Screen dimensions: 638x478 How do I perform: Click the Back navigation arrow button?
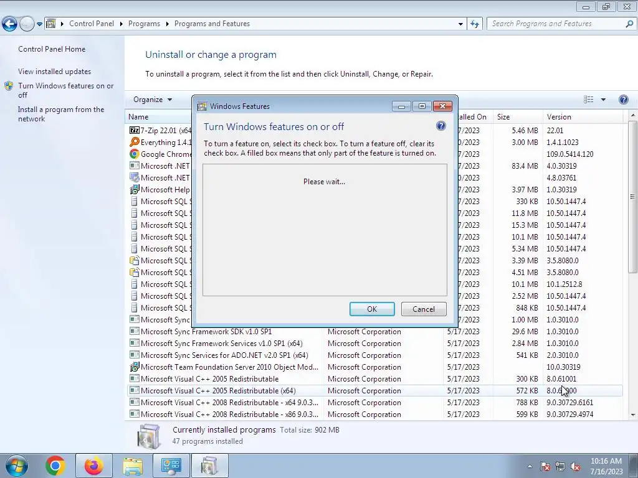(x=9, y=24)
